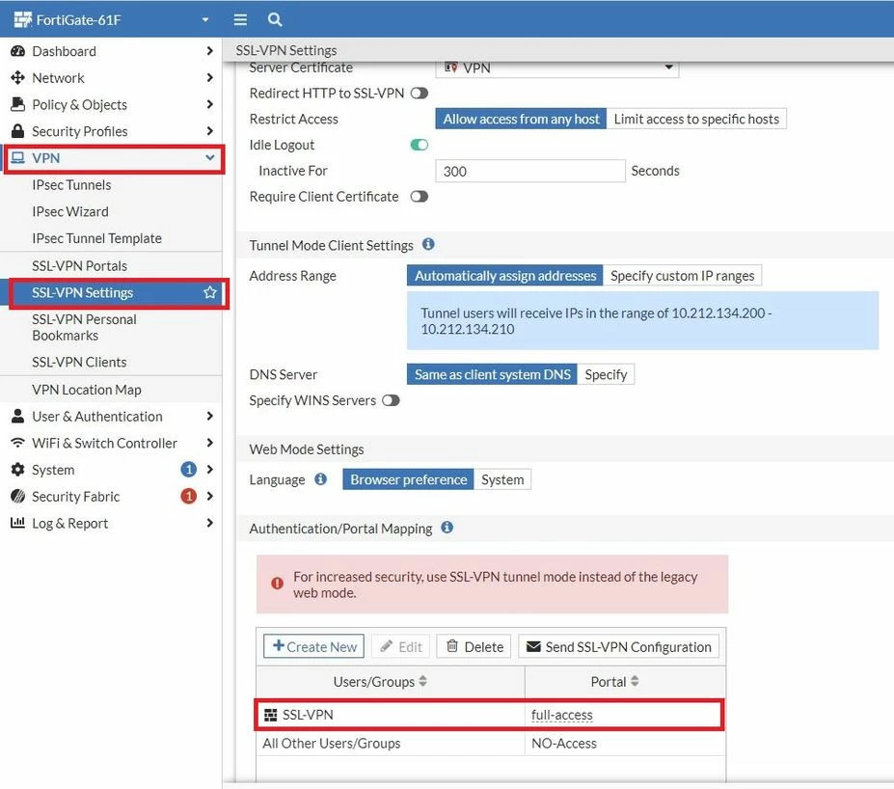Expand the Security Profiles chevron
This screenshot has width=894, height=789.
tap(210, 131)
